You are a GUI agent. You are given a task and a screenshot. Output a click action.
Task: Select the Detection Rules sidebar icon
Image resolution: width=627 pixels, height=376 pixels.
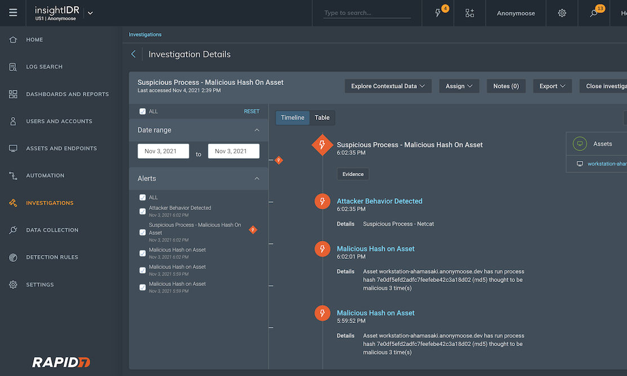click(x=12, y=257)
